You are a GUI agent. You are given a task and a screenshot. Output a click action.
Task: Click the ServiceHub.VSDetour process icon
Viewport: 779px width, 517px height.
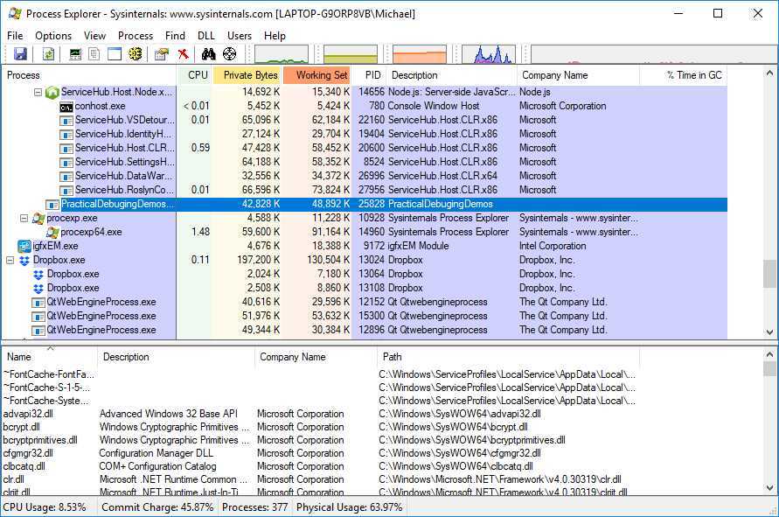point(66,121)
